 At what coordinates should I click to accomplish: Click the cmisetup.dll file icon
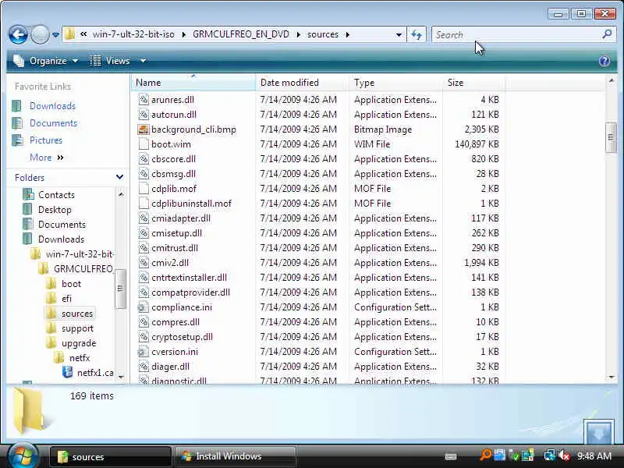(x=144, y=233)
